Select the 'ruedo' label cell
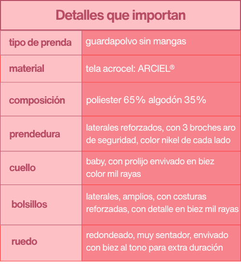 point(41,243)
